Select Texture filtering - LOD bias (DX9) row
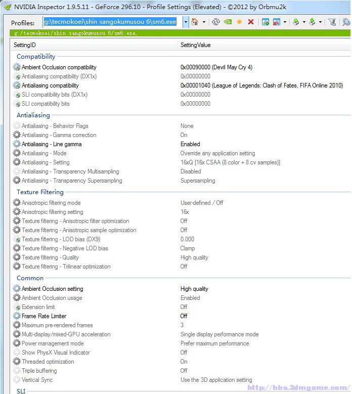Screen dimensions: 352x394 [181, 239]
